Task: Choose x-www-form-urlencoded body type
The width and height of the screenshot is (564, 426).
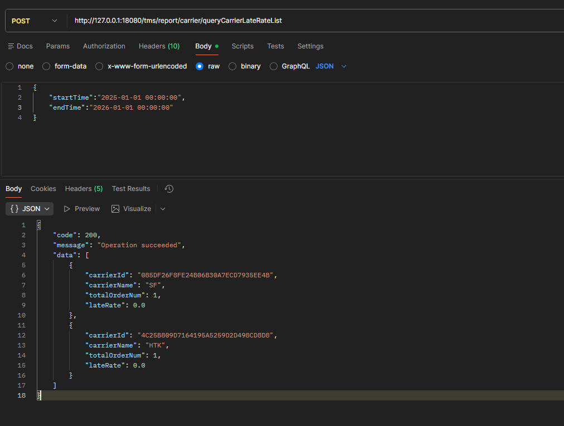Action: pyautogui.click(x=99, y=66)
